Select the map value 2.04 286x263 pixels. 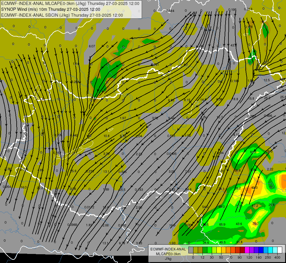139,136
